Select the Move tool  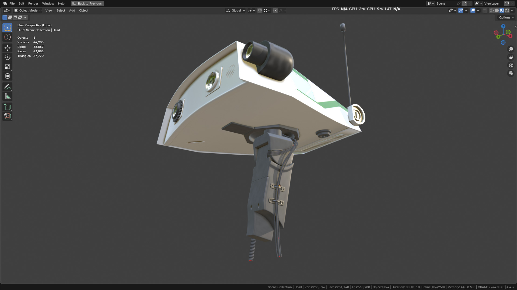[7, 48]
